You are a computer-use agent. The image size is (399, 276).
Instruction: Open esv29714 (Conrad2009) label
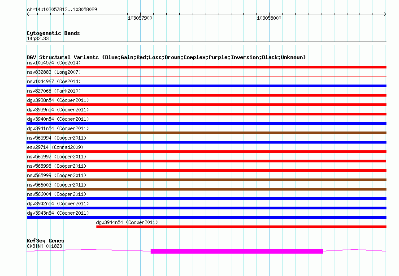pyautogui.click(x=55, y=147)
